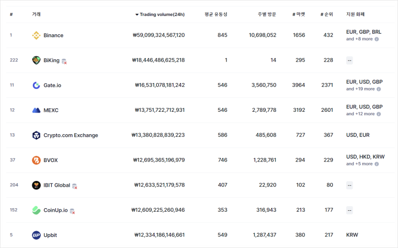Screen dimensions: 398x248
Task: Click the '--' badge in BiKing row
Action: click(350, 60)
